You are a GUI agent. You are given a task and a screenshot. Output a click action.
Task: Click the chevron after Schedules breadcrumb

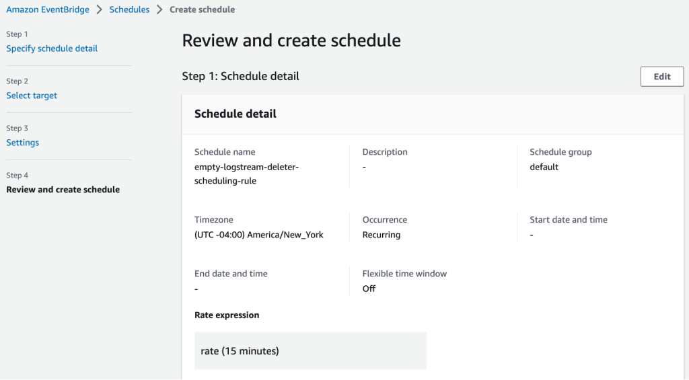[159, 9]
